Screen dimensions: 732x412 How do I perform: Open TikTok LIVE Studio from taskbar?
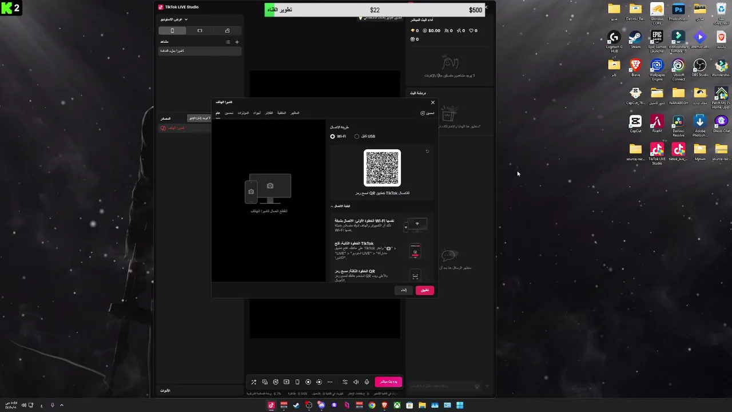tap(271, 405)
